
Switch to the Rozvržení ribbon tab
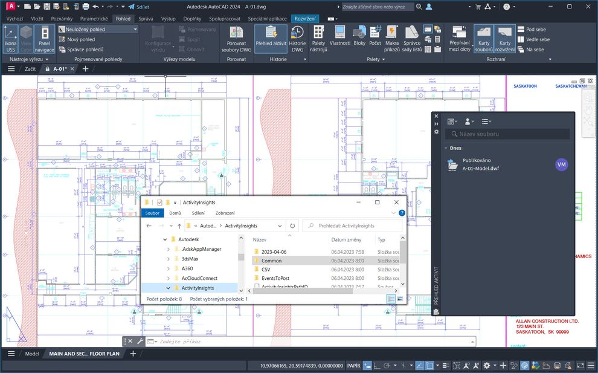[305, 18]
